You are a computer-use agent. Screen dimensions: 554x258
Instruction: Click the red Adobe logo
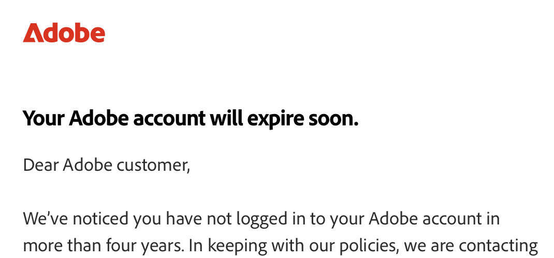pyautogui.click(x=64, y=33)
